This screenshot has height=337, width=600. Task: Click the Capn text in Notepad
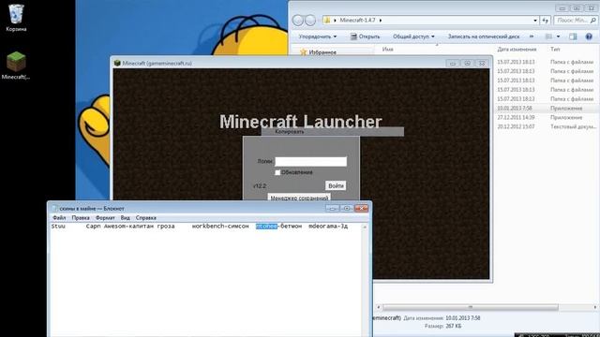pos(93,227)
